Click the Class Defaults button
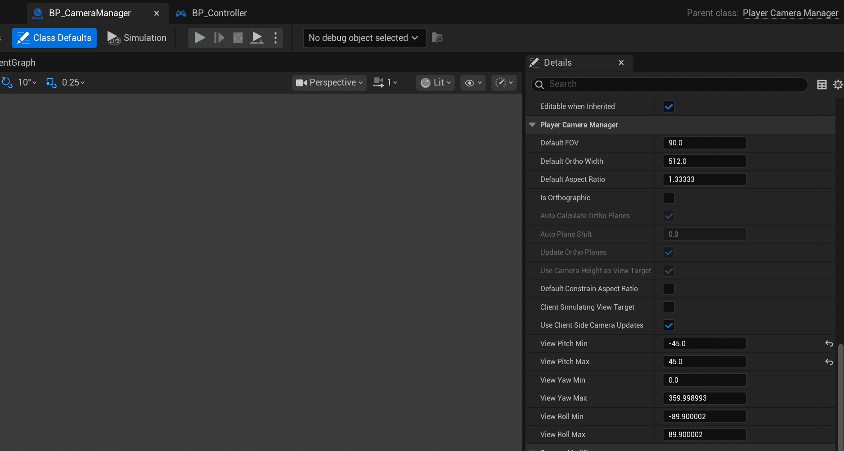This screenshot has width=844, height=451. [x=54, y=38]
